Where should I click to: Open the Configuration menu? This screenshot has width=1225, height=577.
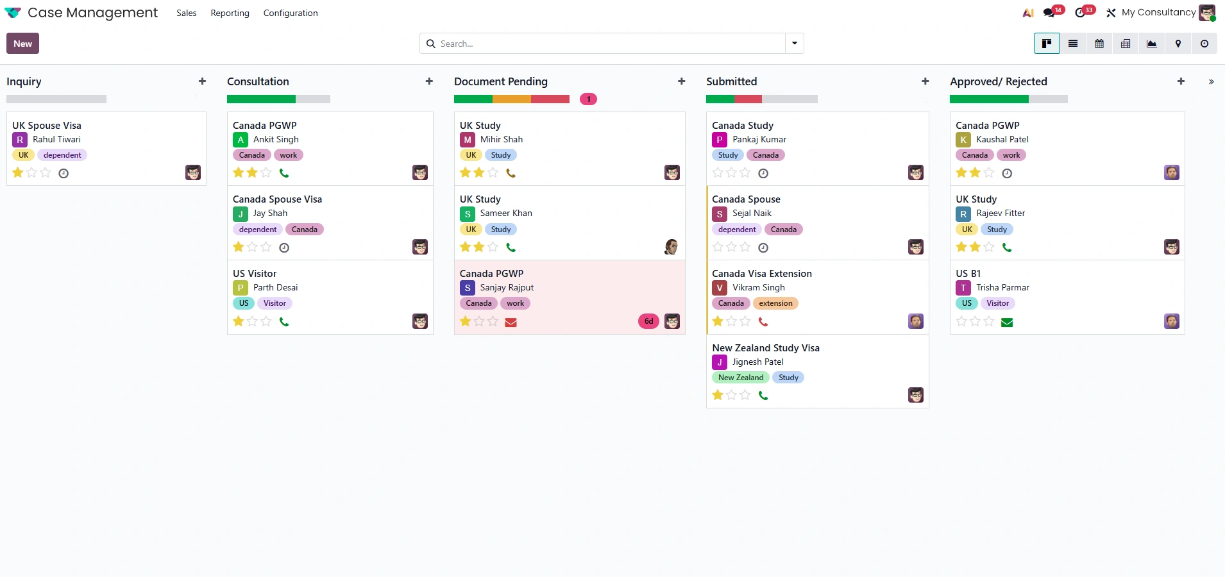click(291, 13)
